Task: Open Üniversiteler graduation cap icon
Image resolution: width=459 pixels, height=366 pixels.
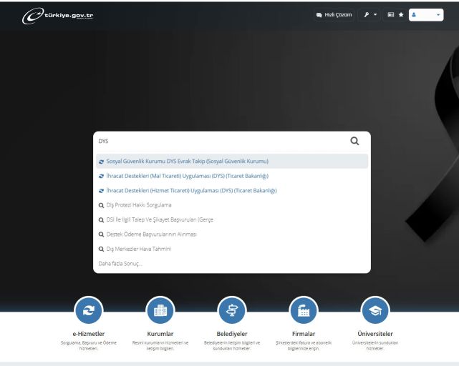Action: (375, 310)
